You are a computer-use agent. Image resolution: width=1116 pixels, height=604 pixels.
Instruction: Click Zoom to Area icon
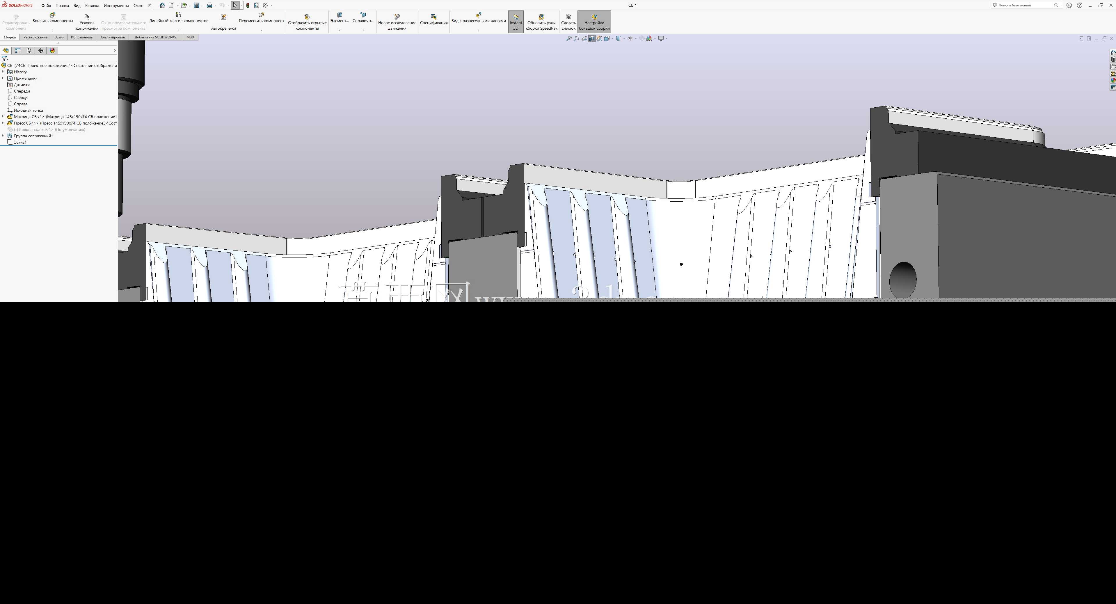pyautogui.click(x=577, y=39)
